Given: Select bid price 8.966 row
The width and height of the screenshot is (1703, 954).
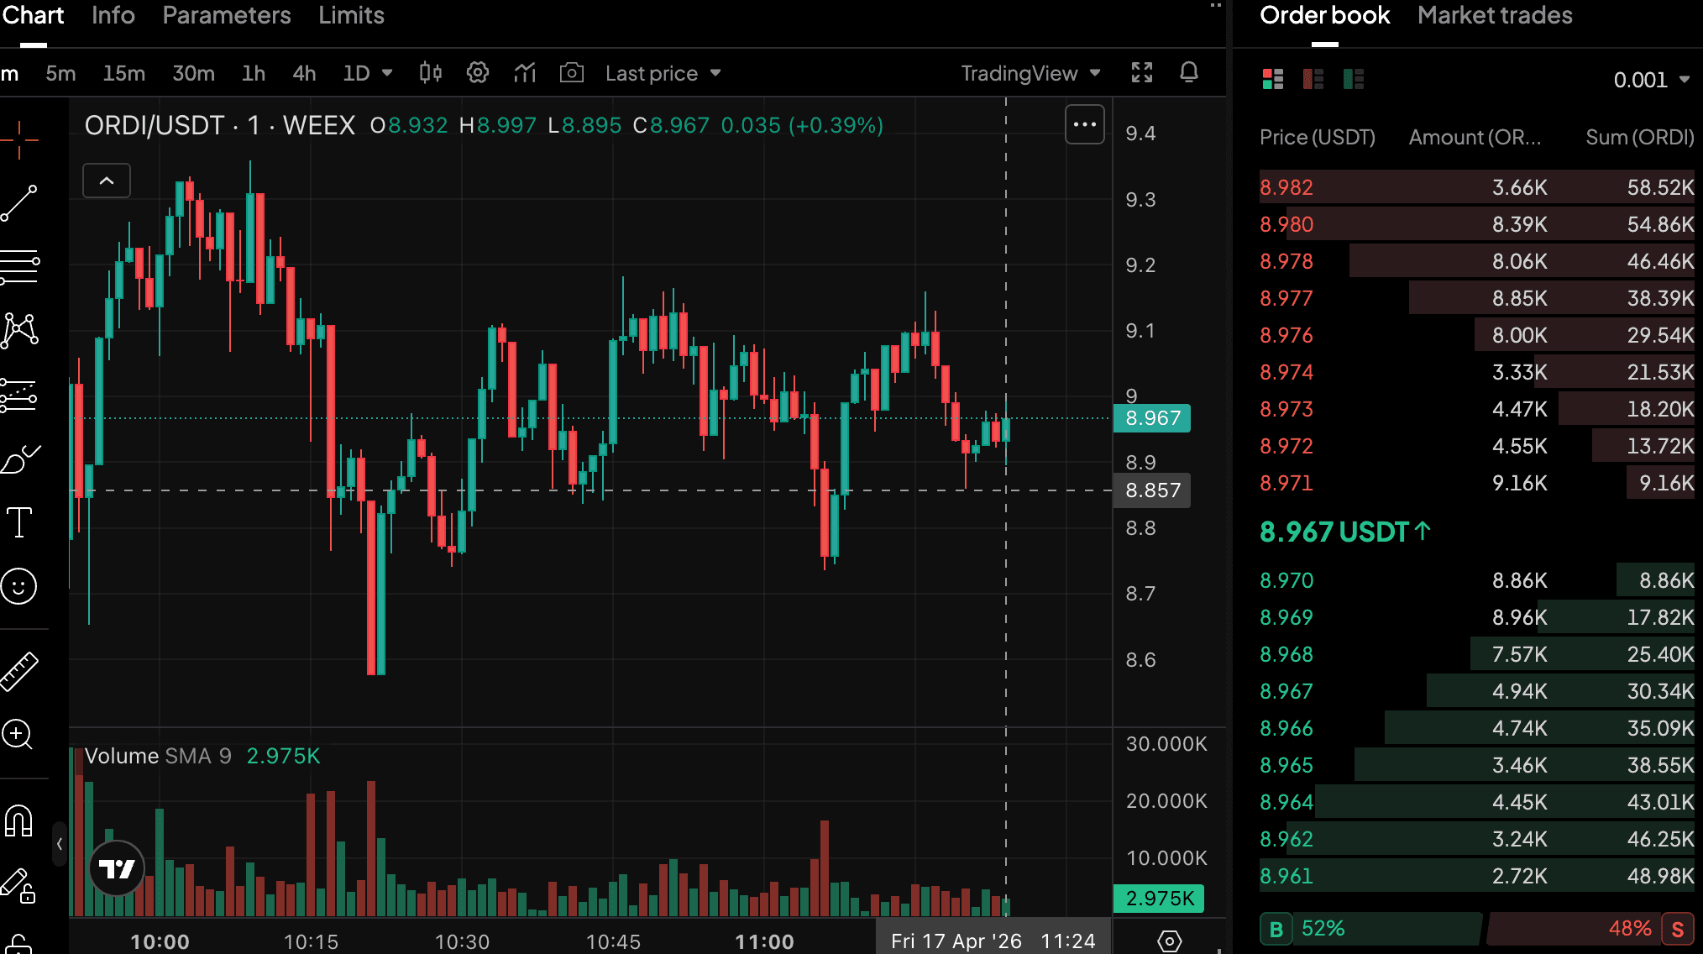Looking at the screenshot, I should point(1477,728).
